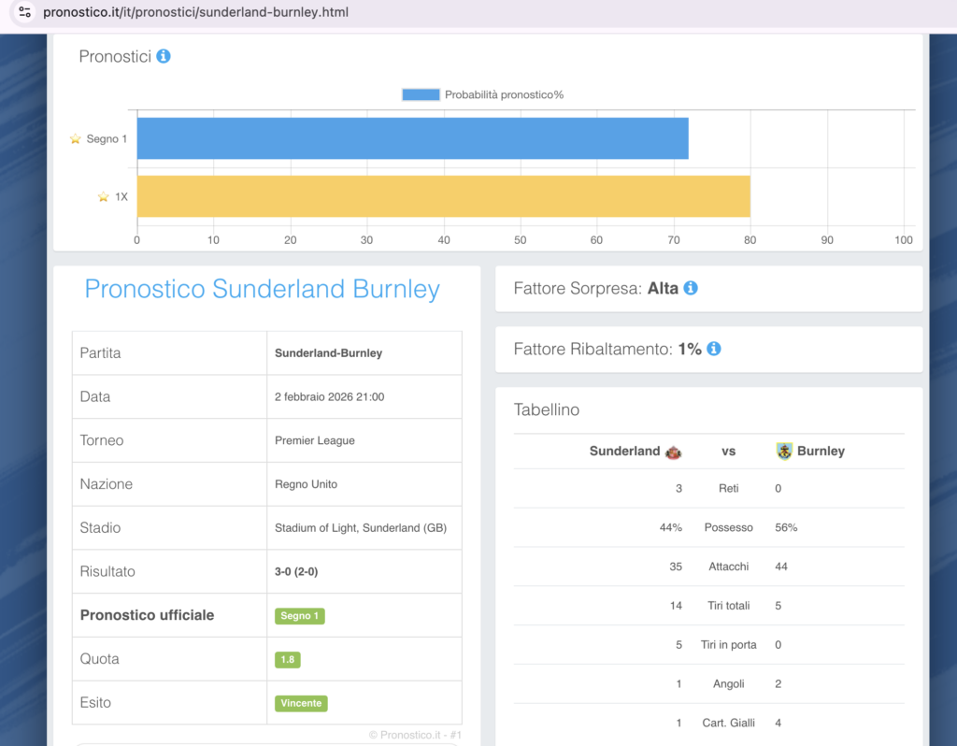
Task: Click the green 1.8 quota badge
Action: coord(288,659)
